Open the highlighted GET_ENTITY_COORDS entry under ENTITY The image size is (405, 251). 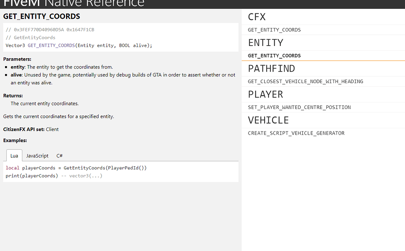tap(274, 55)
